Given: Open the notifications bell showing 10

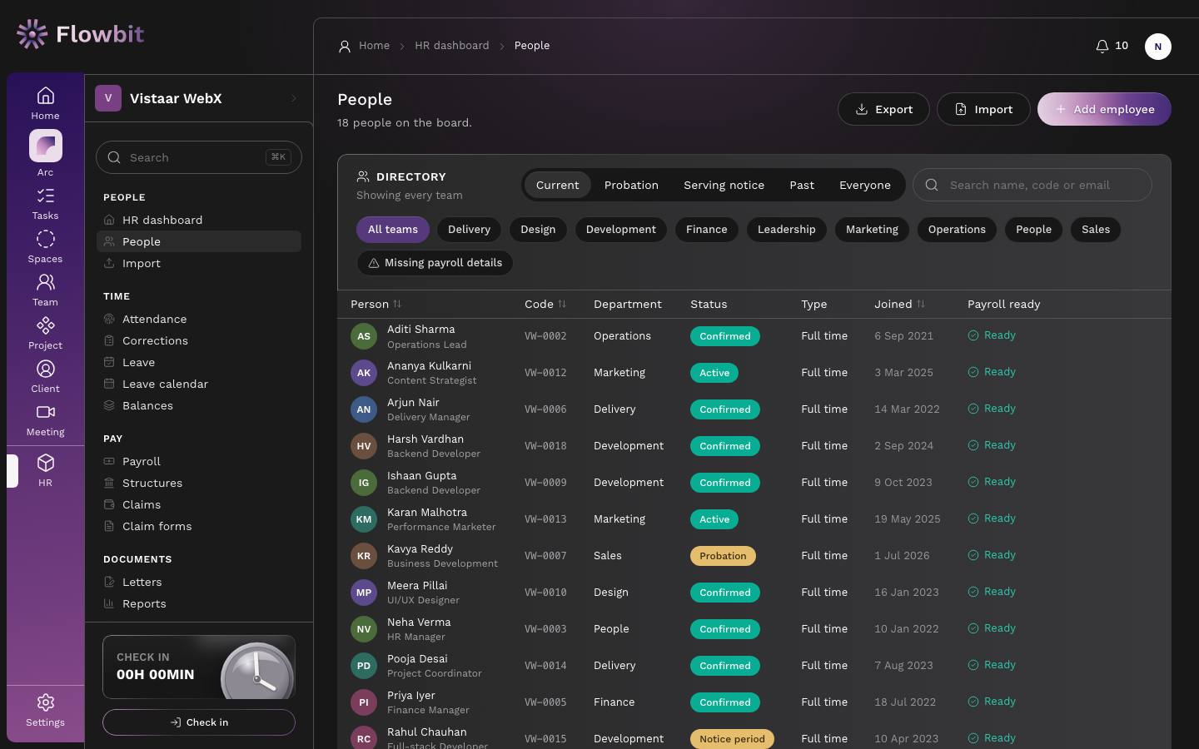Looking at the screenshot, I should coord(1112,46).
